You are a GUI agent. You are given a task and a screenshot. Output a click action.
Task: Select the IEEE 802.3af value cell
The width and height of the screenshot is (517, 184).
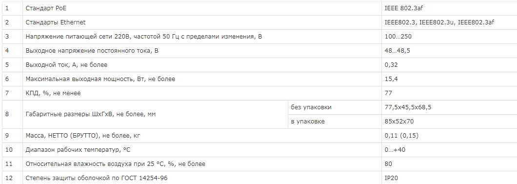point(449,8)
